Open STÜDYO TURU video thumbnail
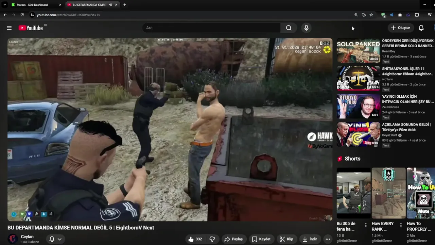 pyautogui.click(x=358, y=106)
